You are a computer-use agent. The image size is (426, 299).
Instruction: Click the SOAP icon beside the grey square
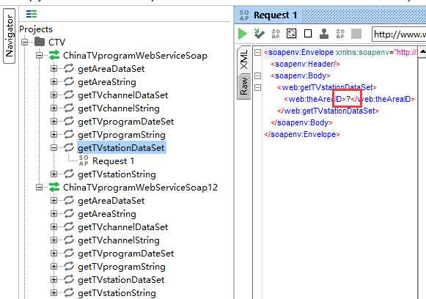340,34
